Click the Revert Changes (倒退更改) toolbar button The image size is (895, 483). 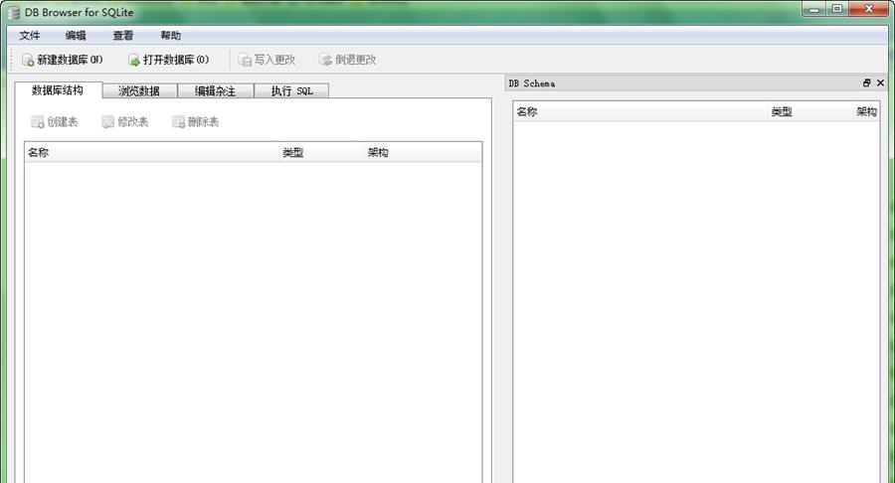click(x=348, y=60)
